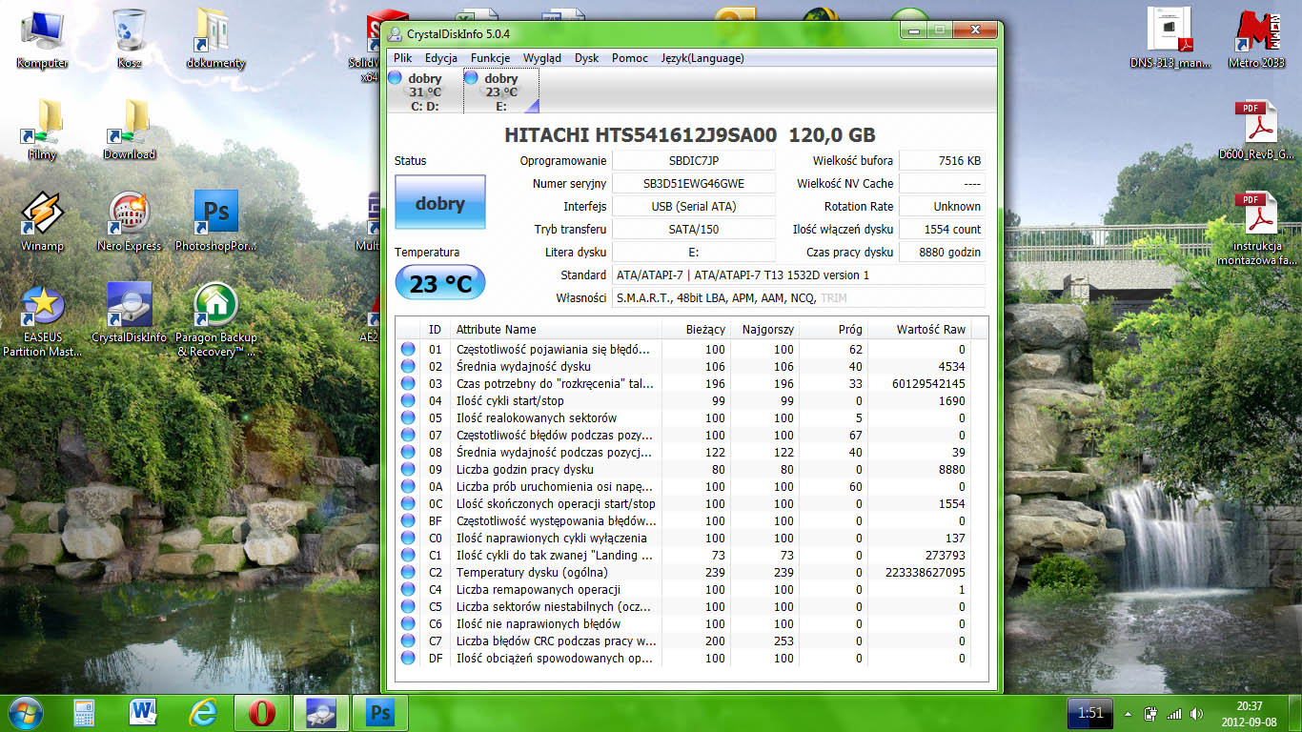Open the Wygląd menu
1302x732 pixels.
tap(542, 58)
